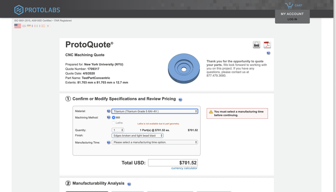The width and height of the screenshot is (336, 192).
Task: Open the currency calculator link
Action: [x=184, y=168]
